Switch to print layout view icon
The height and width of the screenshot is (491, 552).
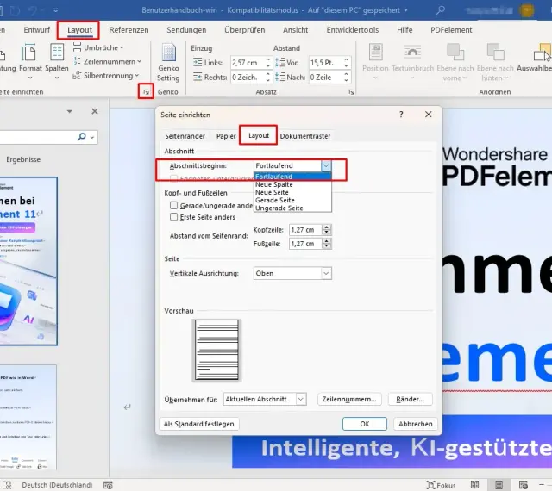point(499,485)
